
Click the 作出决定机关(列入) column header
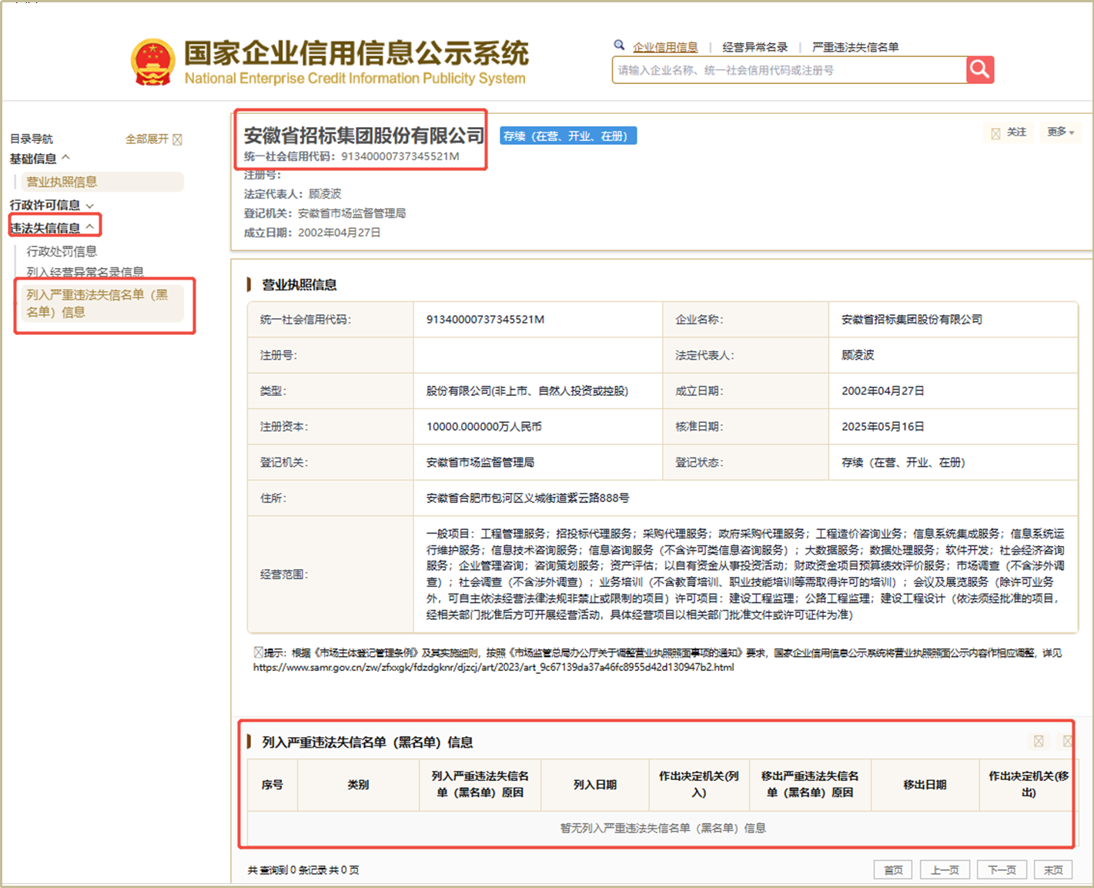[x=699, y=784]
